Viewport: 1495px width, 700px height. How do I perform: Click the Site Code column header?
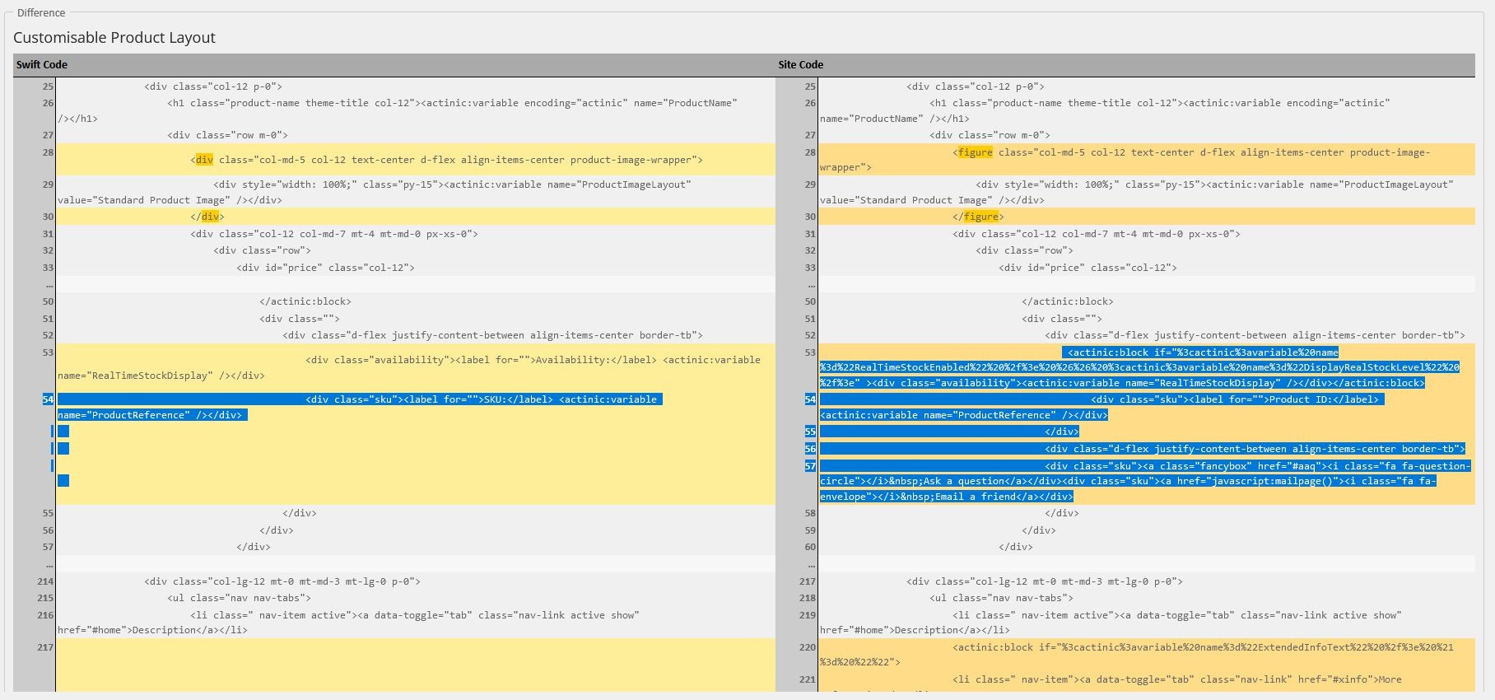point(800,65)
